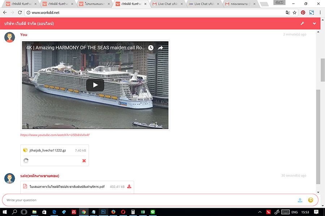This screenshot has width=325, height=216.
Task: Go back with the browser back arrow
Action: pos(5,13)
